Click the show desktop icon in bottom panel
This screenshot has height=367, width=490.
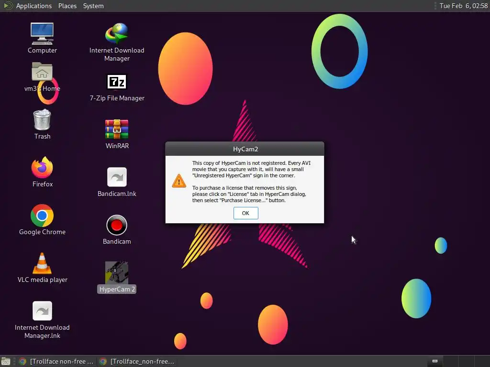pyautogui.click(x=6, y=361)
